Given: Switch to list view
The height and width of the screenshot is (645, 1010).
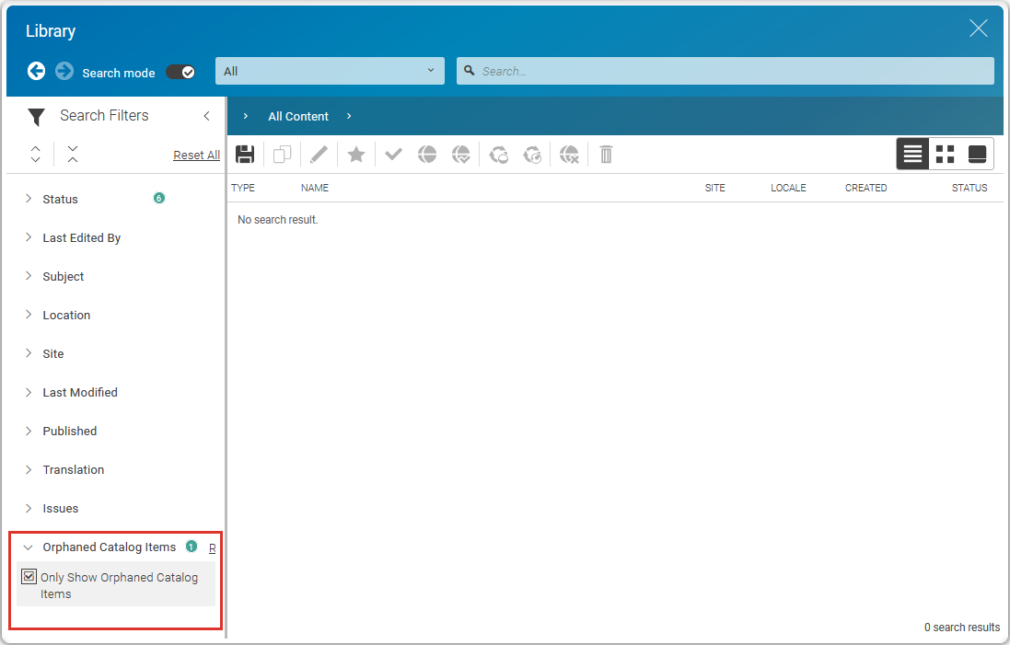Looking at the screenshot, I should (x=912, y=155).
